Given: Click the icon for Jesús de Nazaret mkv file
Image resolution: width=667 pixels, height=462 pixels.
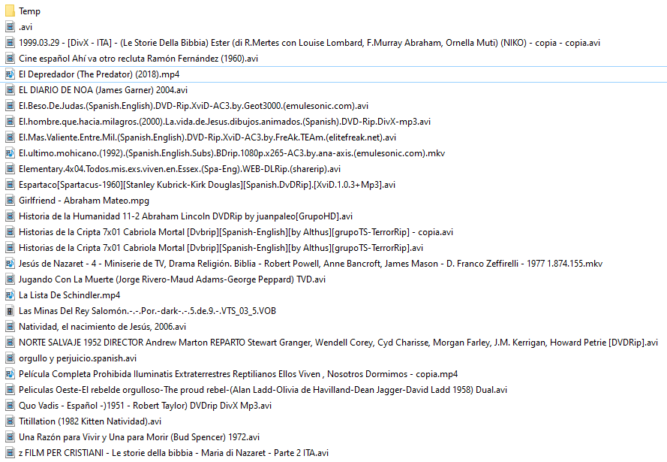Looking at the screenshot, I should click(10, 264).
